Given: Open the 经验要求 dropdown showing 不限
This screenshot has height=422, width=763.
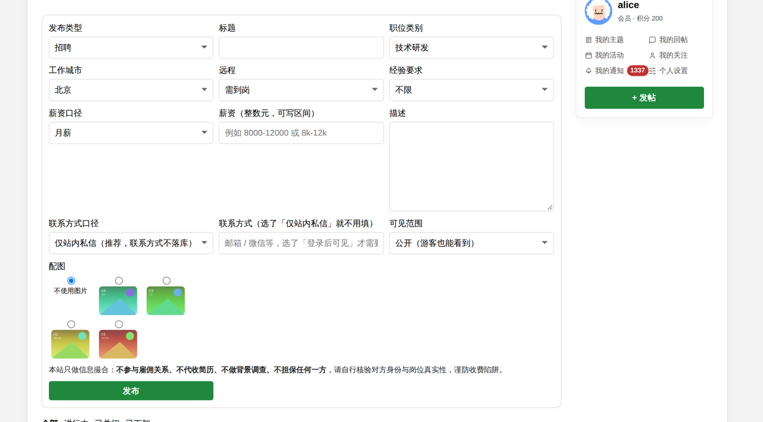Looking at the screenshot, I should tap(472, 90).
